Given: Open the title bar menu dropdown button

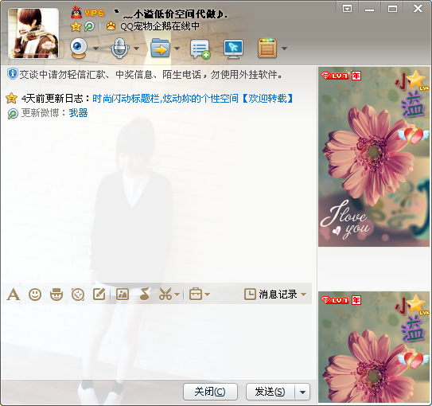Looking at the screenshot, I should [347, 9].
